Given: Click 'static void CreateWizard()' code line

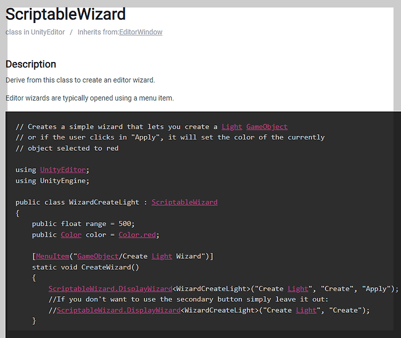Looking at the screenshot, I should pos(85,267).
